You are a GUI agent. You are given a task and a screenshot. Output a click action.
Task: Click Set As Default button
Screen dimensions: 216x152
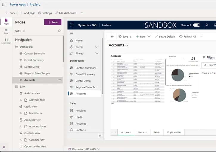click(x=165, y=37)
